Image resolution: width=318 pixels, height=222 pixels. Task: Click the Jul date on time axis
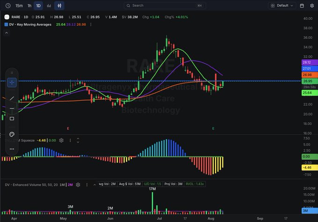(159, 219)
